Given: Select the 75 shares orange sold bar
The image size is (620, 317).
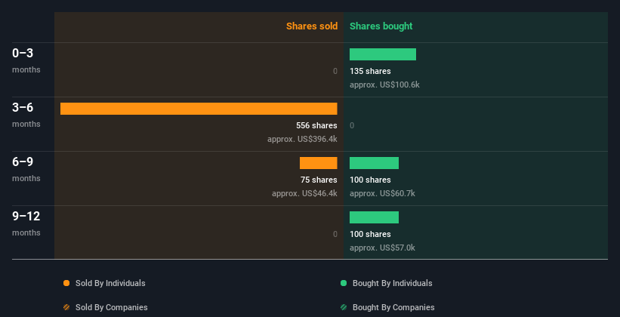Looking at the screenshot, I should pyautogui.click(x=318, y=163).
